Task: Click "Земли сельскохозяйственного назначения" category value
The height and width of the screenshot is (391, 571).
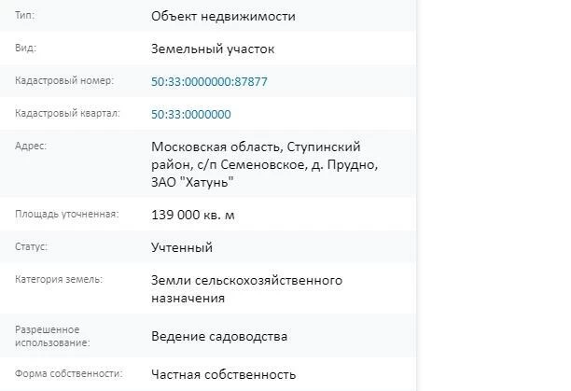Action: tap(246, 289)
